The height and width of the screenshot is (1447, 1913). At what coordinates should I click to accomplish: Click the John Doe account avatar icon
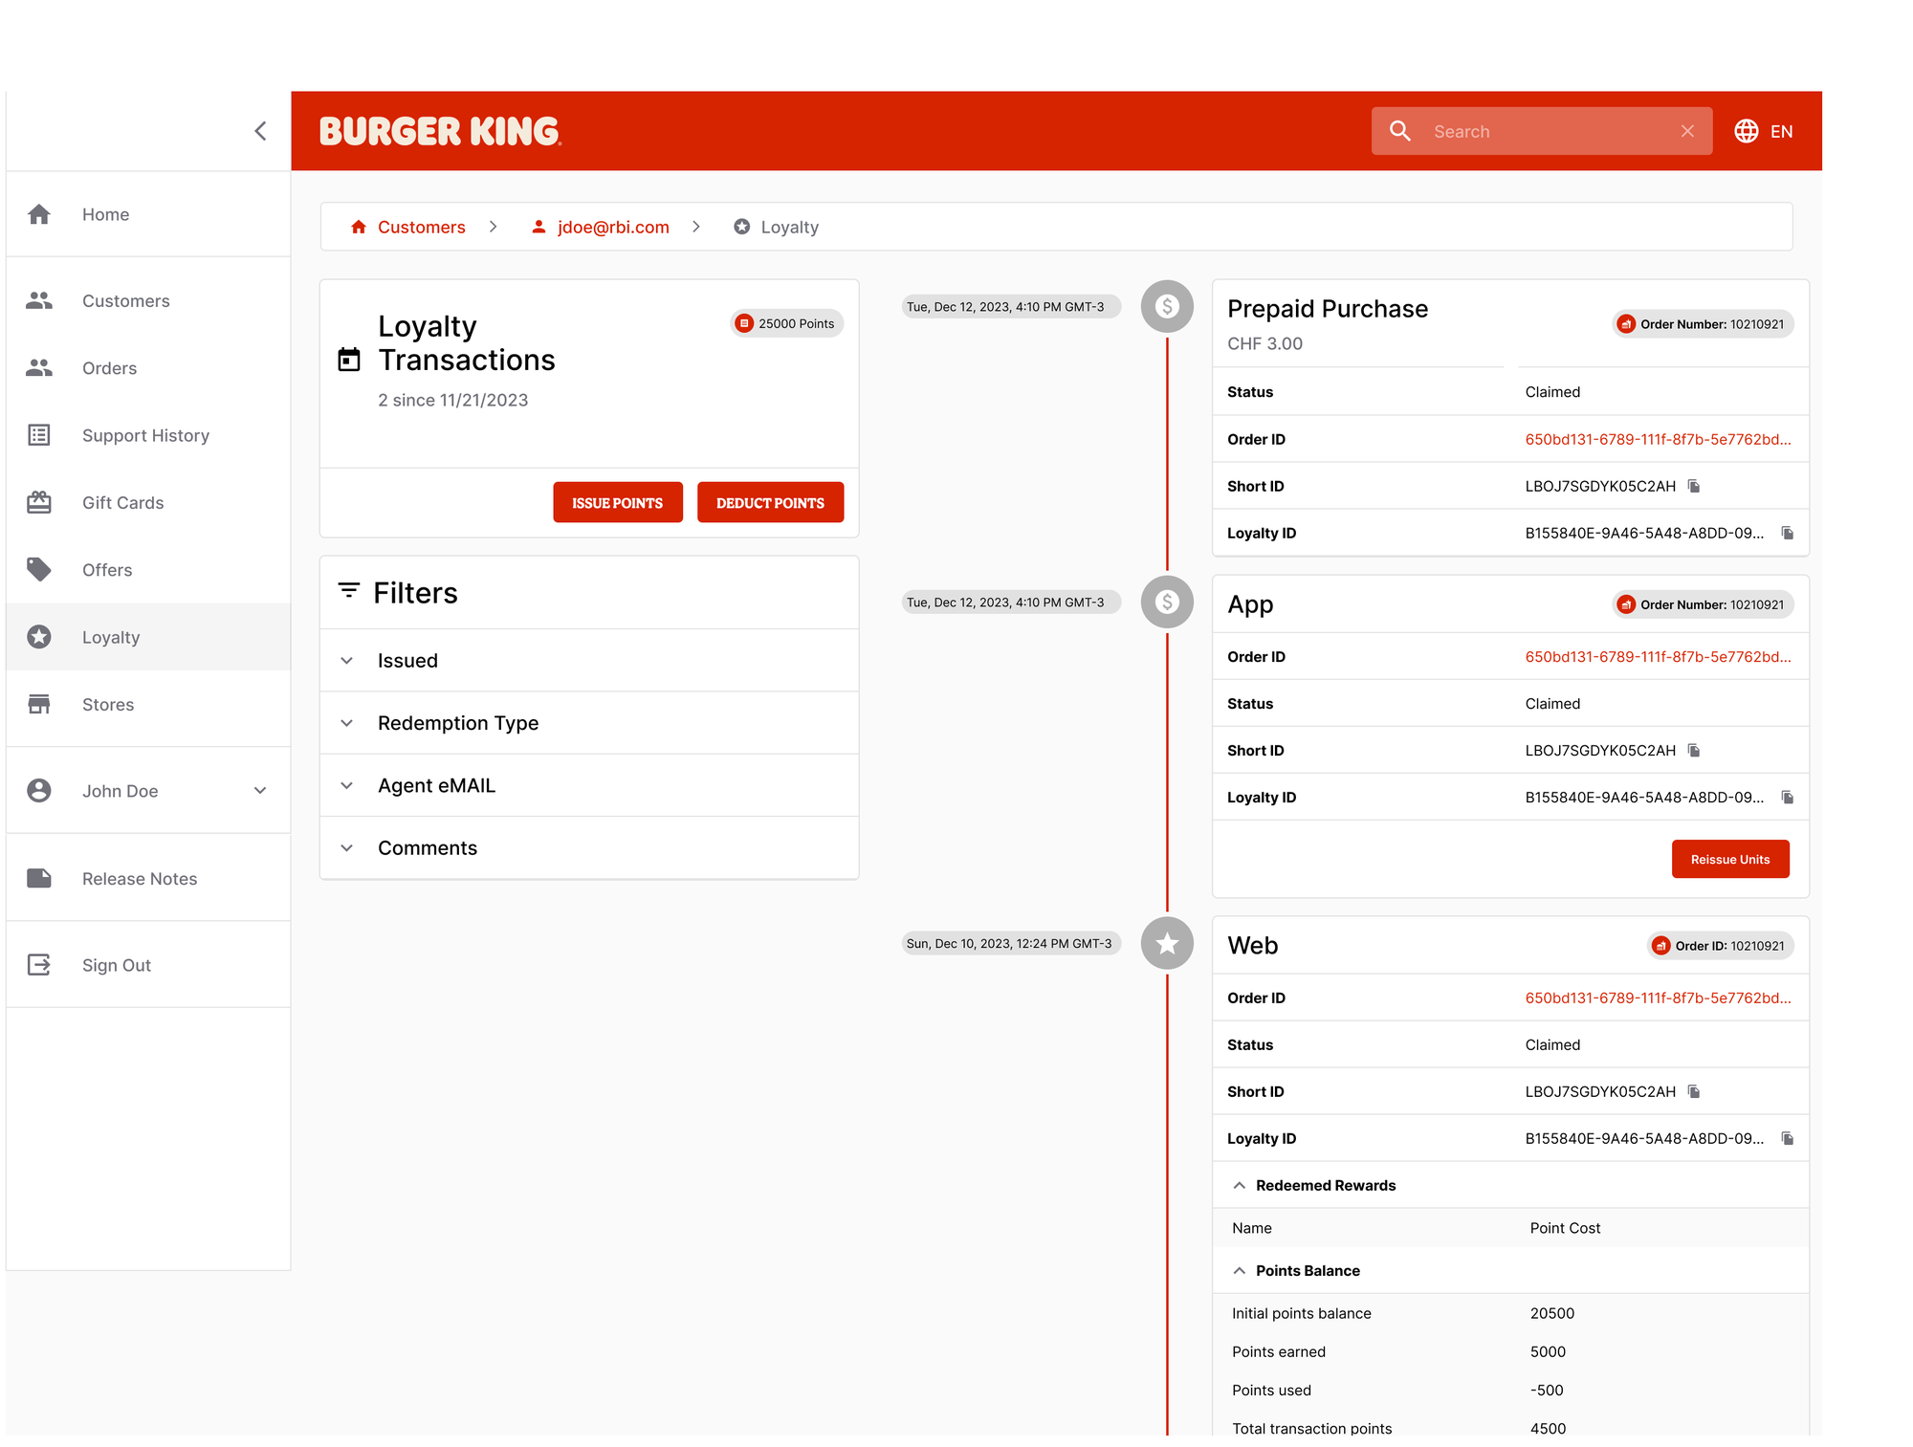(39, 791)
